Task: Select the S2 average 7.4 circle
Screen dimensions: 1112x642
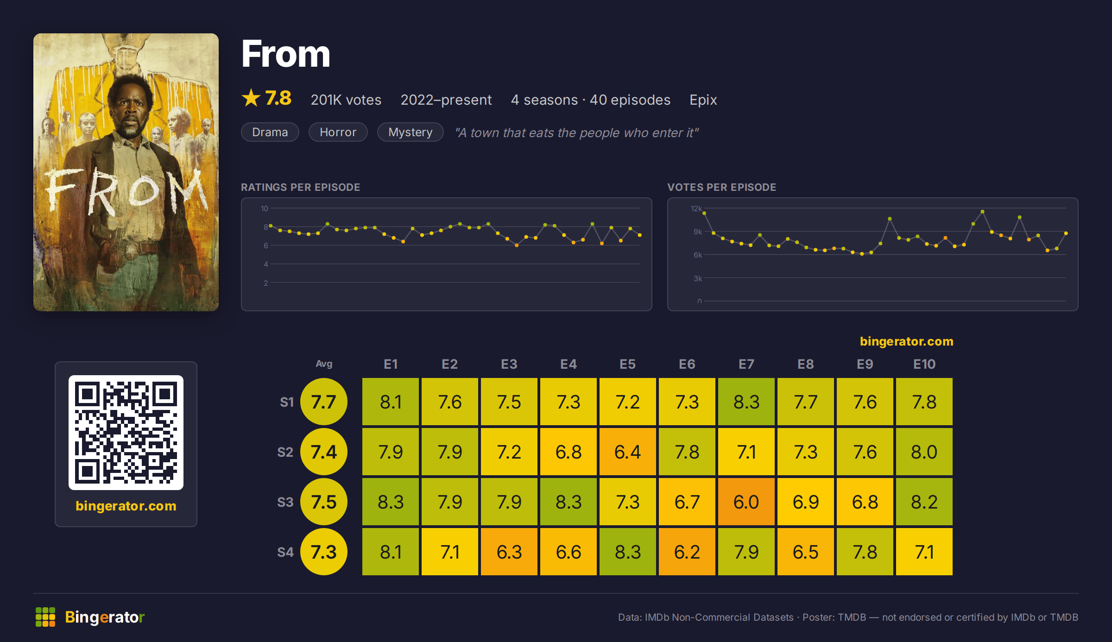Action: click(324, 452)
